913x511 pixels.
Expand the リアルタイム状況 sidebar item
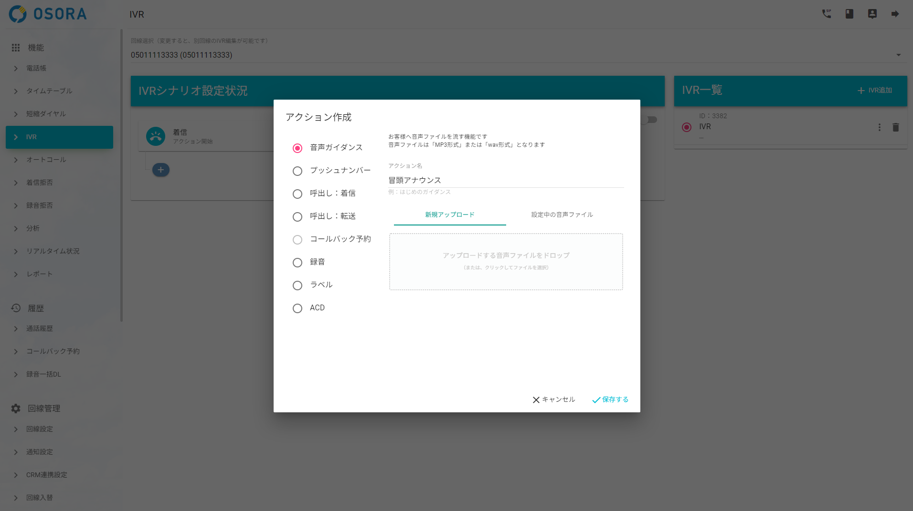16,252
